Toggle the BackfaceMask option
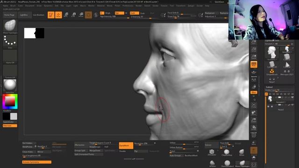299x168 pixels. [191, 155]
